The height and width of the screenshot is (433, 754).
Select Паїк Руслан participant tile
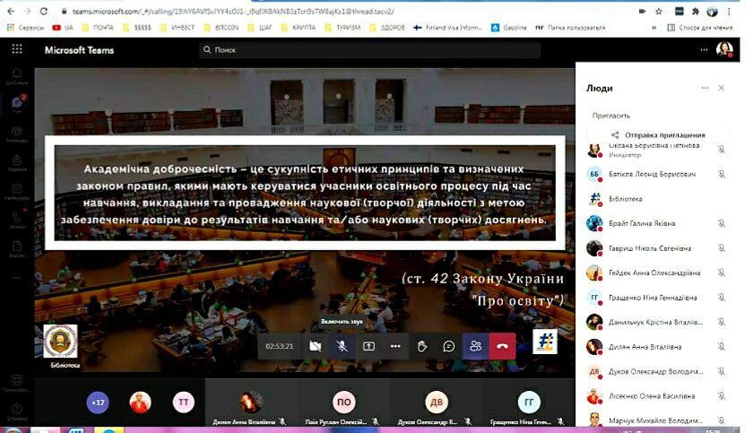[x=343, y=403]
